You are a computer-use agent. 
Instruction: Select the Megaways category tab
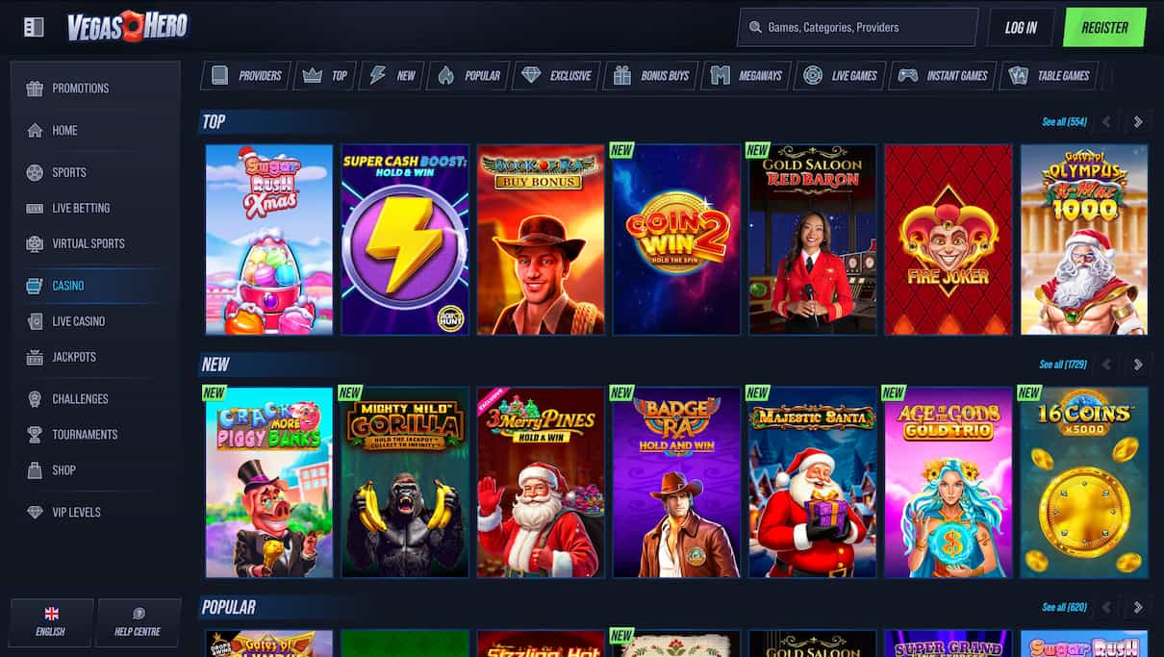(746, 75)
